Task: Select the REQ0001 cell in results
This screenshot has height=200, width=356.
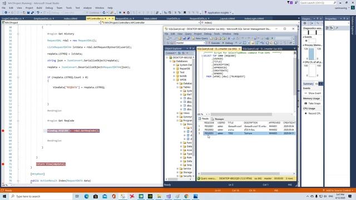Action: [209, 126]
